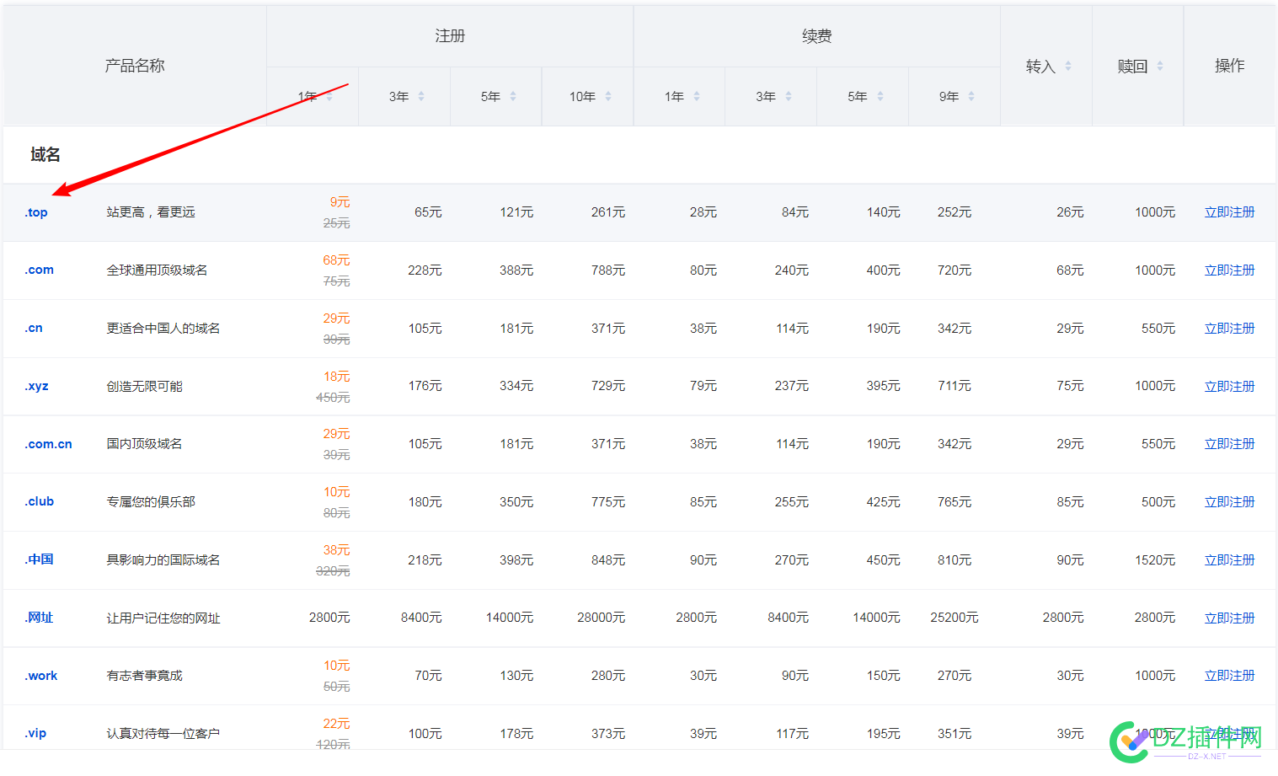
Task: Select the description 具影响力的国际域名
Action: 163,560
